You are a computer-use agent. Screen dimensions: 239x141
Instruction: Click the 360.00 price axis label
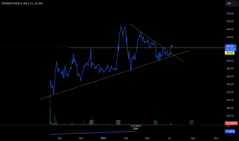point(230,76)
